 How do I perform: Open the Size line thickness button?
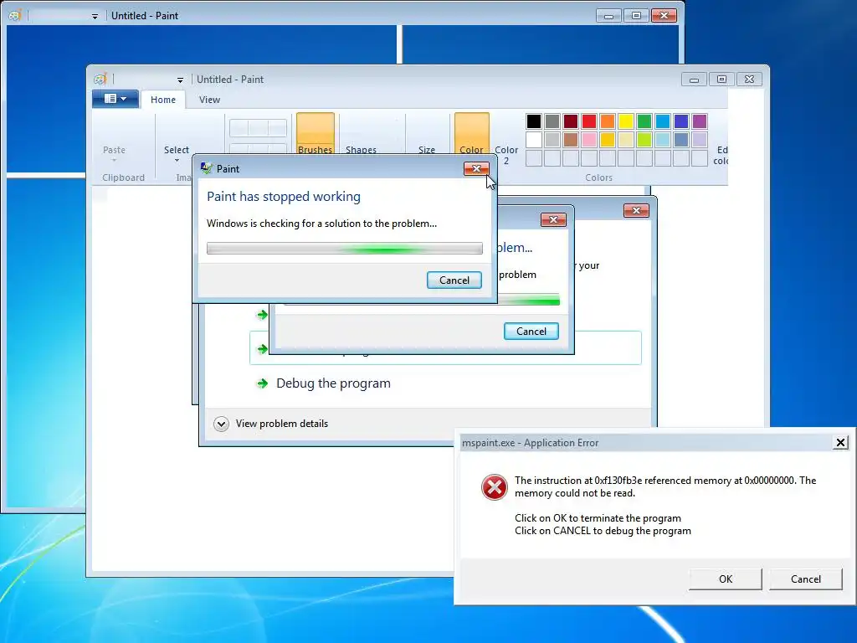(x=427, y=135)
